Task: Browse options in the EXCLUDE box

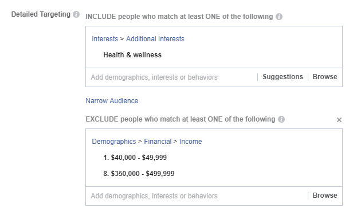Action: [x=325, y=196]
